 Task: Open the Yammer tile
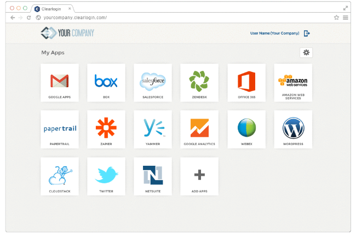153,130
